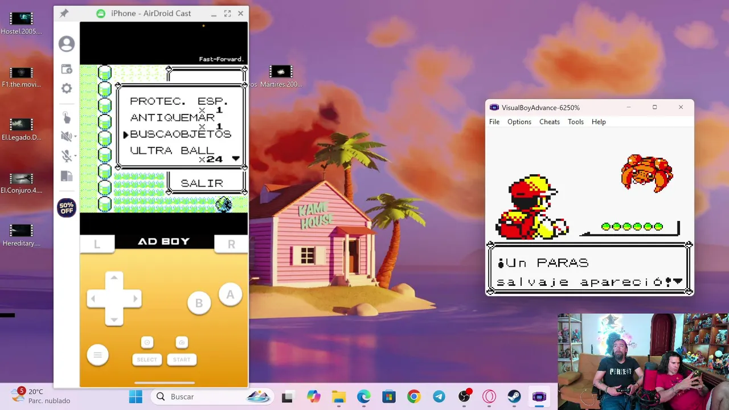Open the Windows Start menu
The image size is (729, 410).
[x=136, y=397]
